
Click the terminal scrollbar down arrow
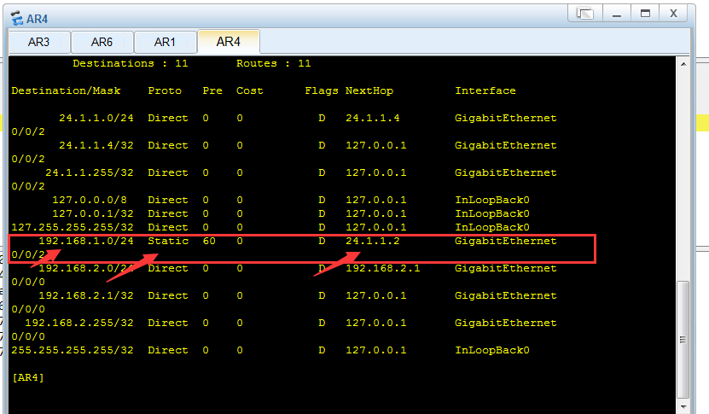tap(683, 407)
